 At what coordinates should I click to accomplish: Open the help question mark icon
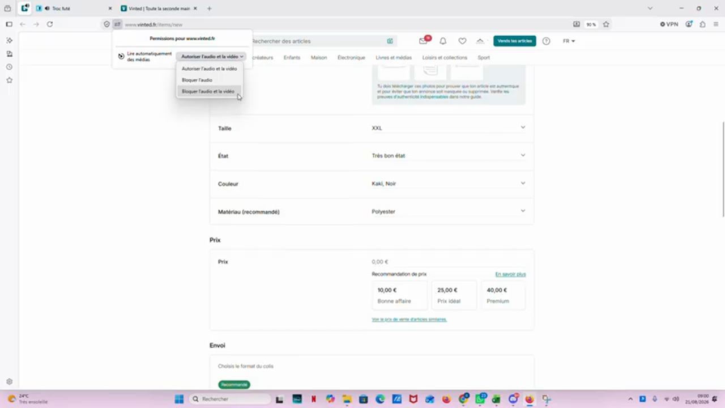click(x=546, y=41)
